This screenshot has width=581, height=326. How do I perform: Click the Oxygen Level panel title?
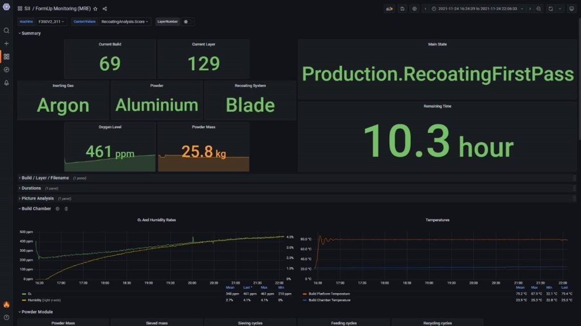(x=110, y=127)
